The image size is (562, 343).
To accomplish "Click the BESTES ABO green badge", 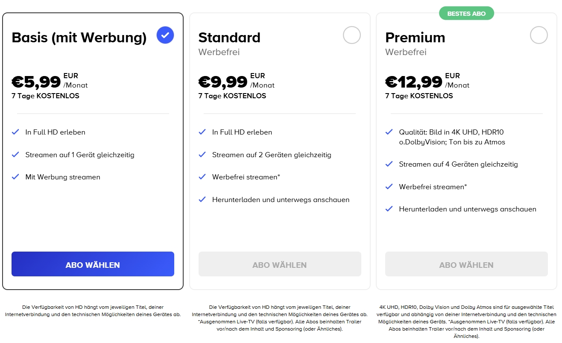I will pyautogui.click(x=466, y=13).
